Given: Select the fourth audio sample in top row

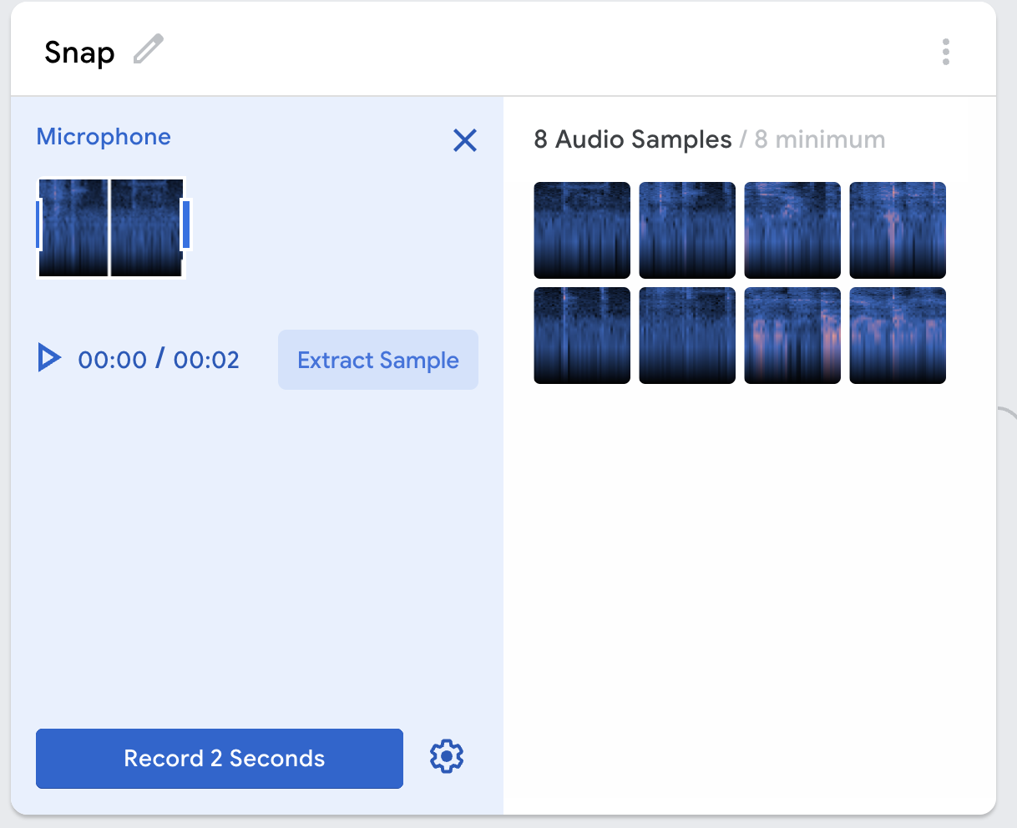Looking at the screenshot, I should 898,230.
